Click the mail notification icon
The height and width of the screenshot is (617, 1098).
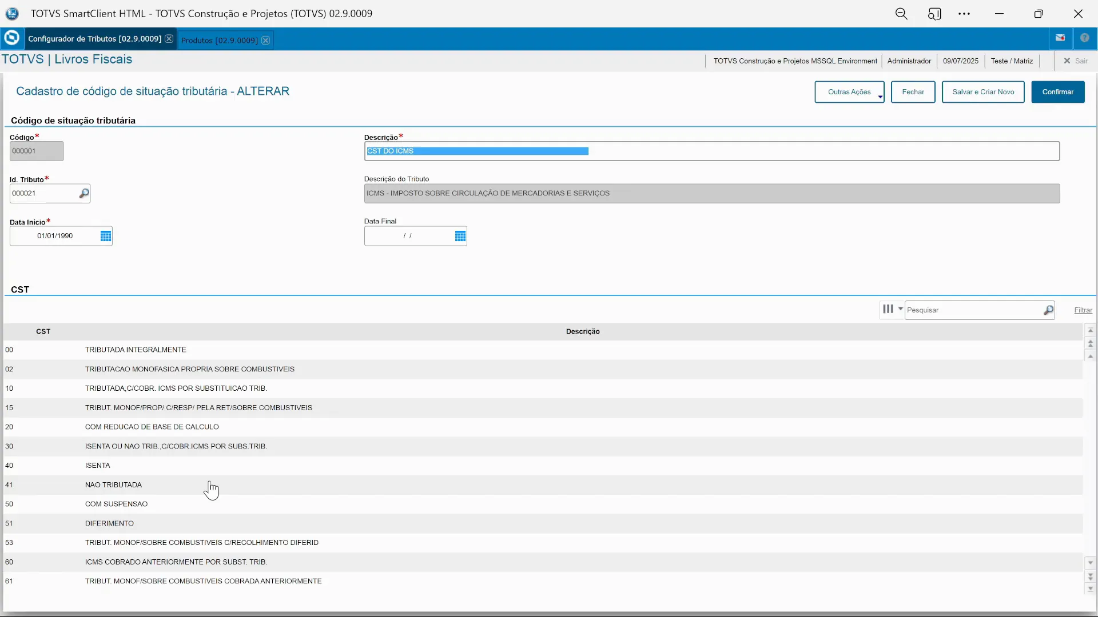pyautogui.click(x=1060, y=38)
